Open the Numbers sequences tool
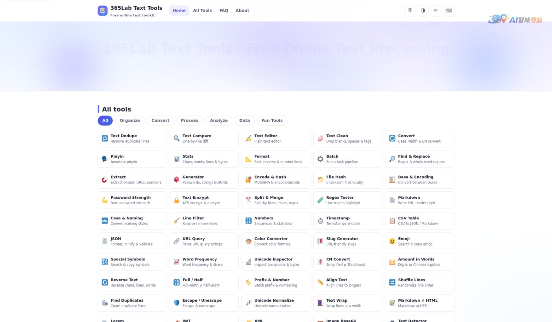 276,221
